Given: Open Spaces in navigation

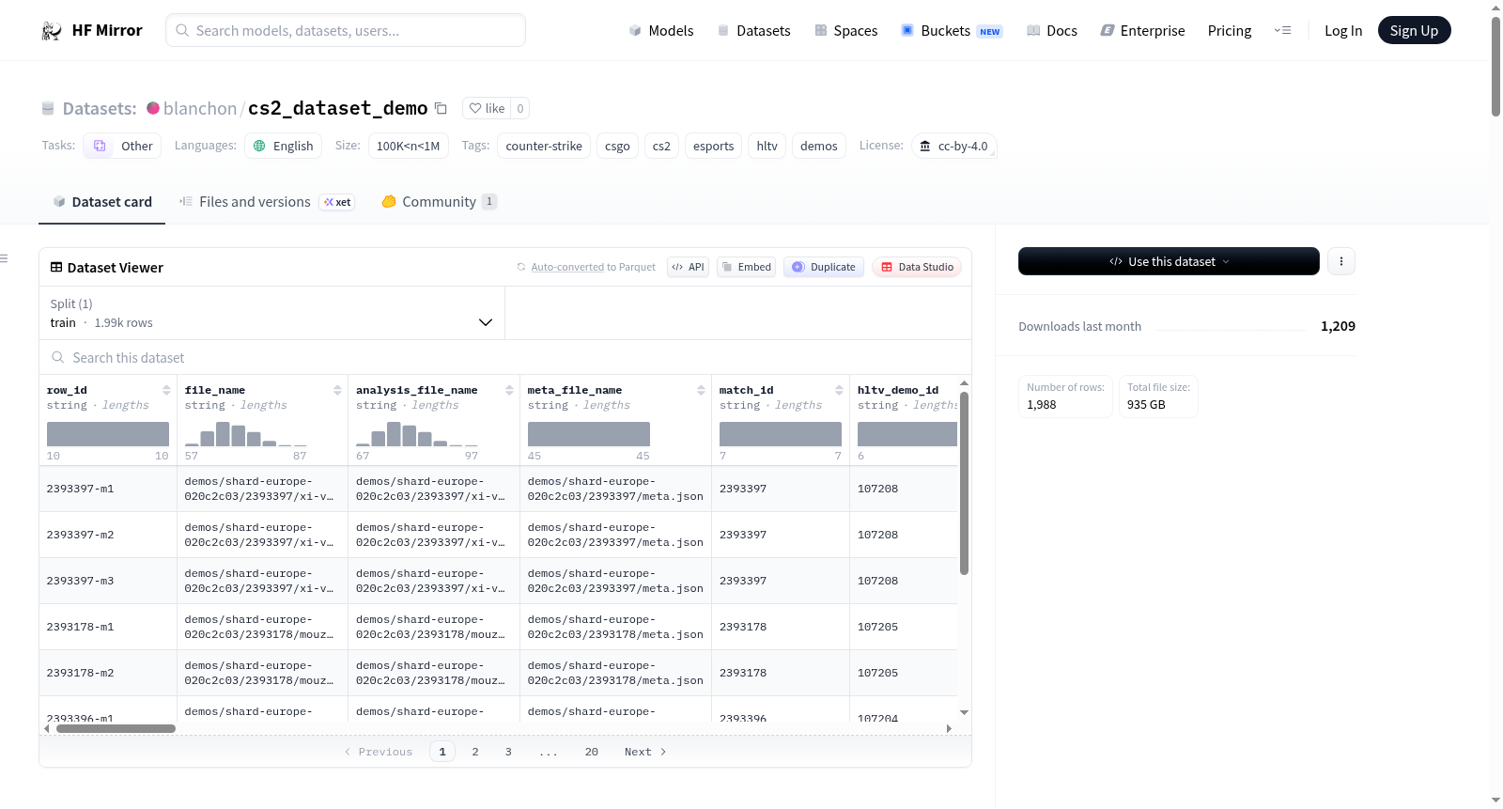Looking at the screenshot, I should coord(845,31).
